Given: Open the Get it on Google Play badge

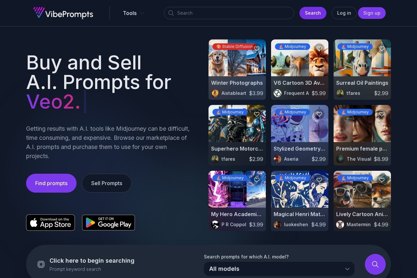Looking at the screenshot, I should tap(108, 223).
